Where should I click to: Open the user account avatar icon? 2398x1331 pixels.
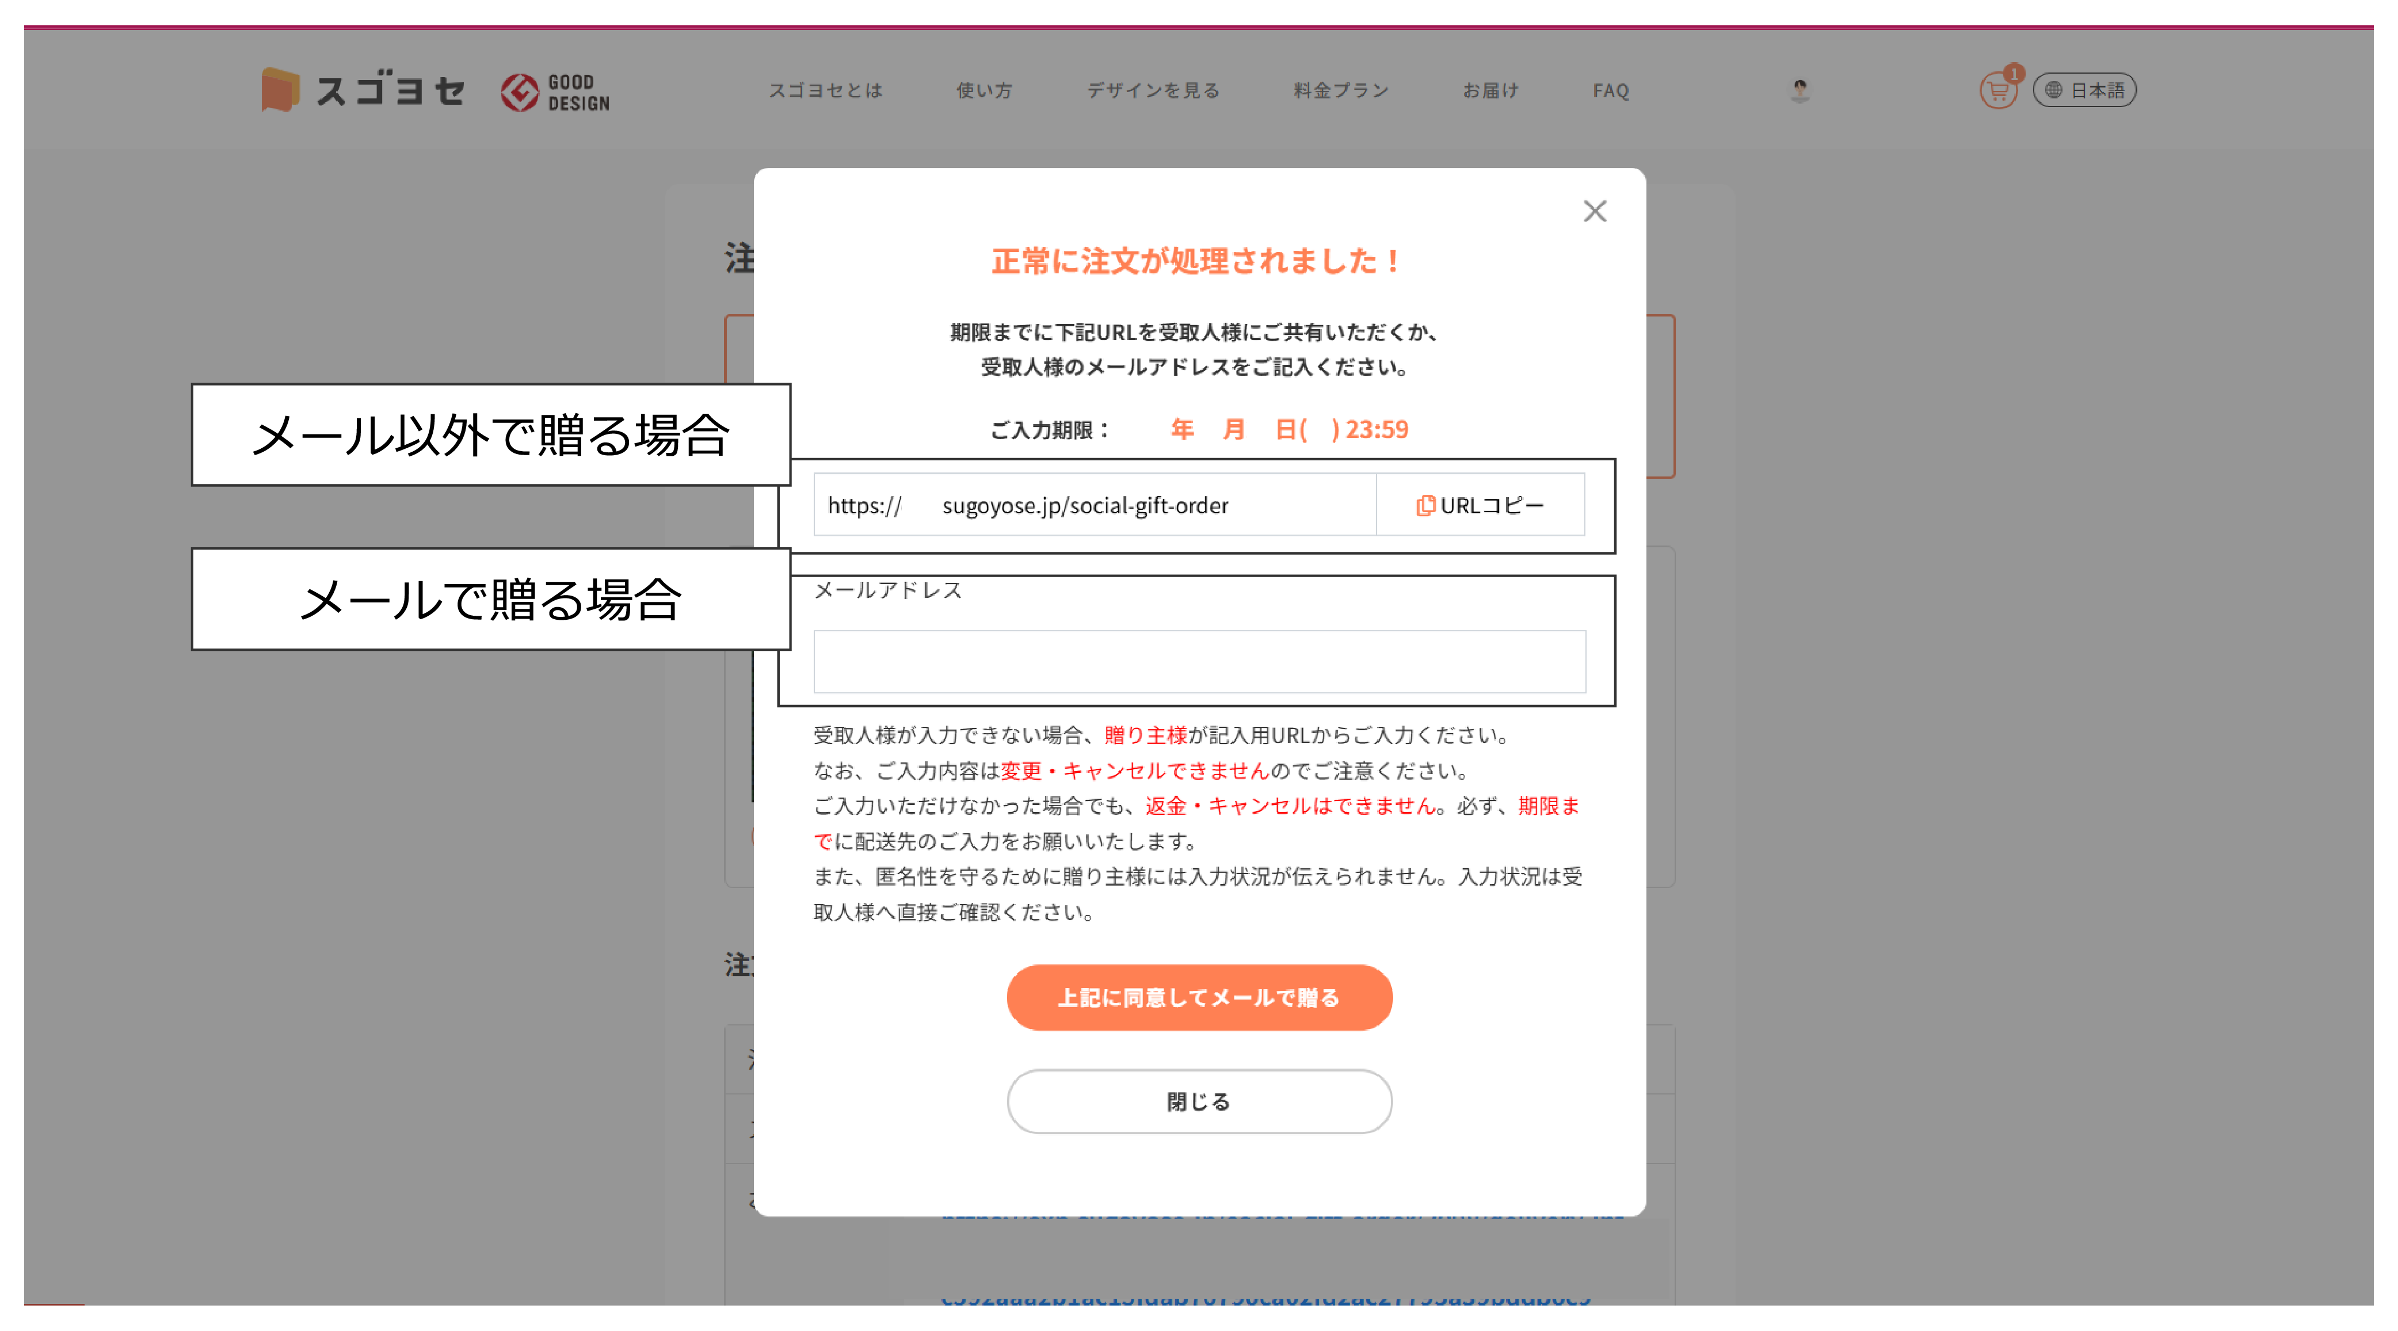1800,90
